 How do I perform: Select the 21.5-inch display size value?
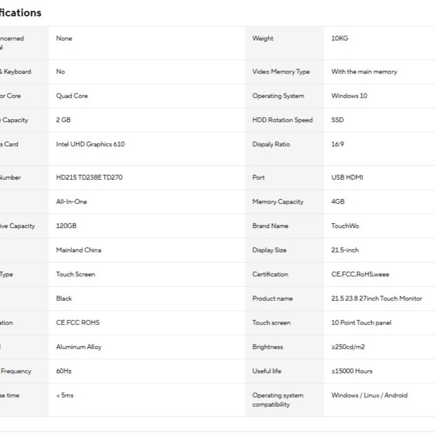(x=345, y=250)
